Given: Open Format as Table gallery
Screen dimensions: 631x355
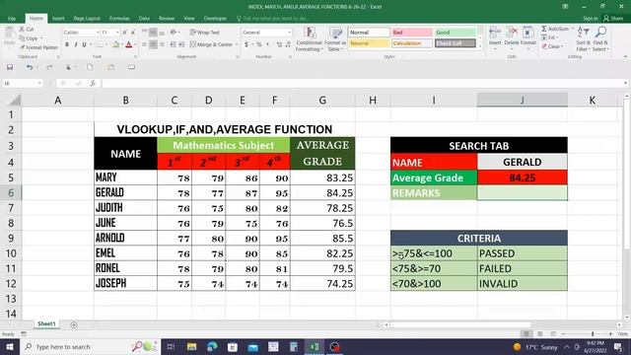Looking at the screenshot, I should (335, 39).
